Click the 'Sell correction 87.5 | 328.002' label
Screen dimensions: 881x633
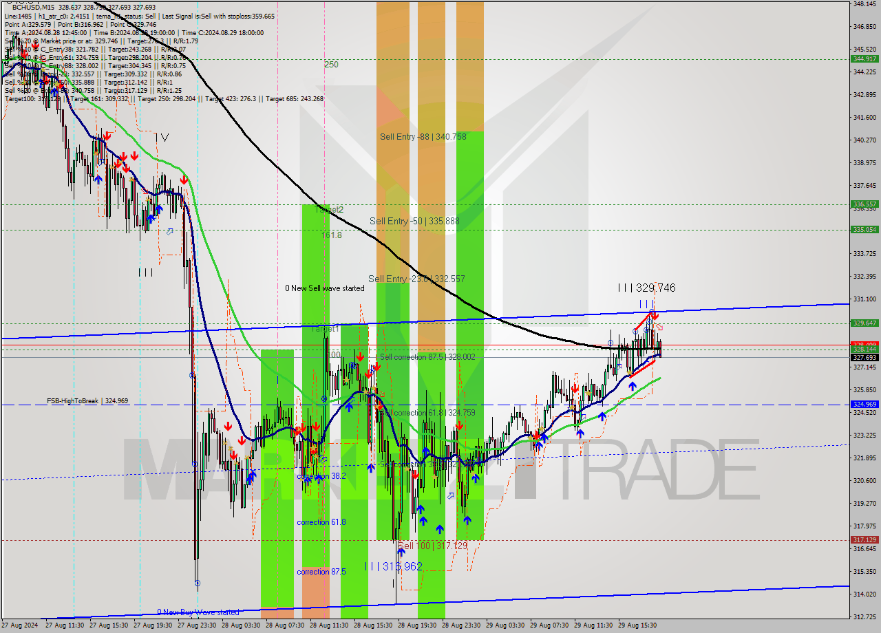click(427, 357)
